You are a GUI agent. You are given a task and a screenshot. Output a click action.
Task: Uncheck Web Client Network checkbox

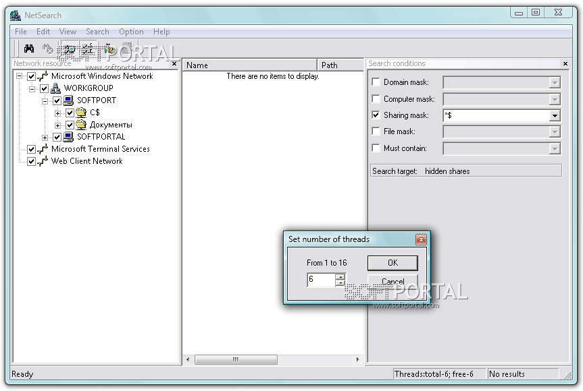pyautogui.click(x=31, y=161)
